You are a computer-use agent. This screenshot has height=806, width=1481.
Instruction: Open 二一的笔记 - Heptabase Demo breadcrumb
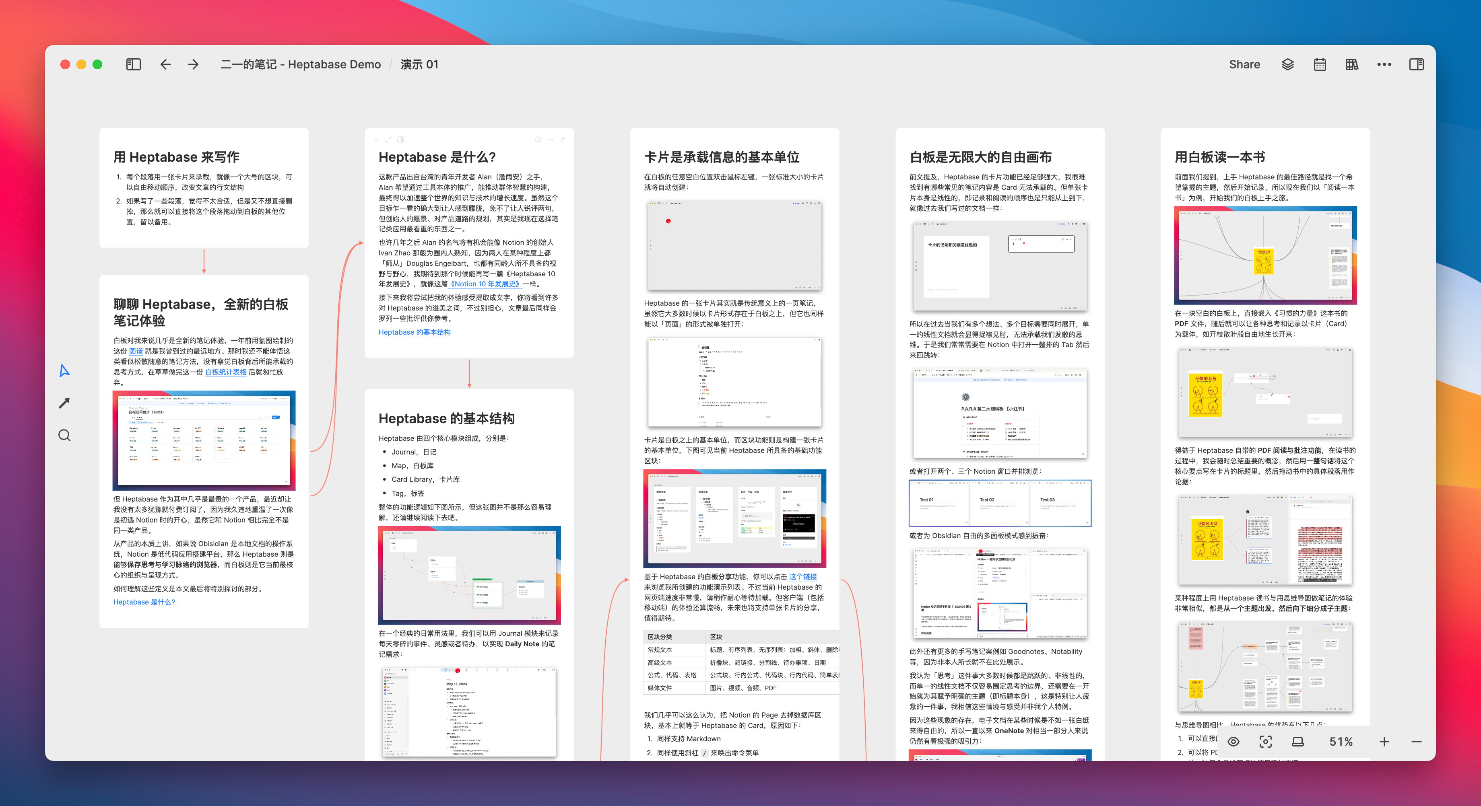tap(301, 64)
